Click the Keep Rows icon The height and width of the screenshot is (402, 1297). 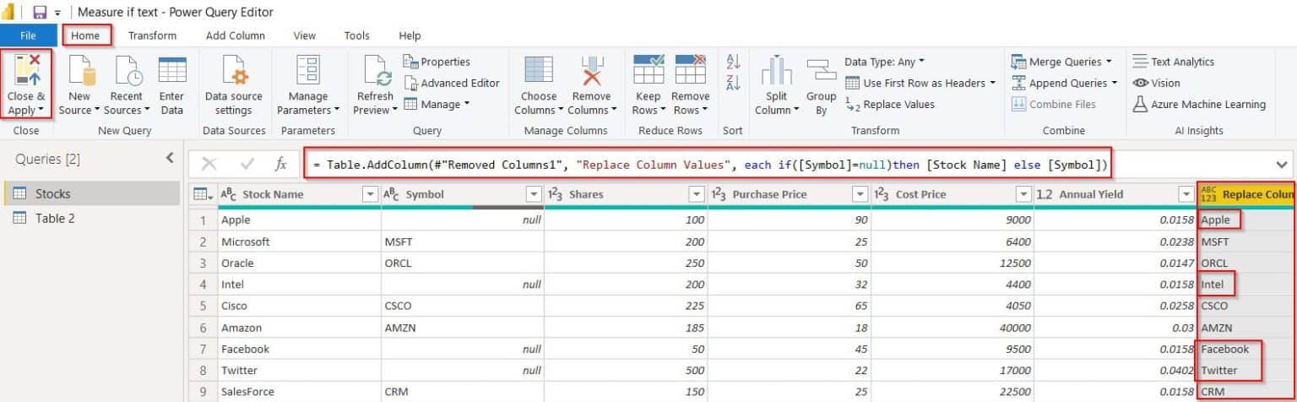coord(648,69)
